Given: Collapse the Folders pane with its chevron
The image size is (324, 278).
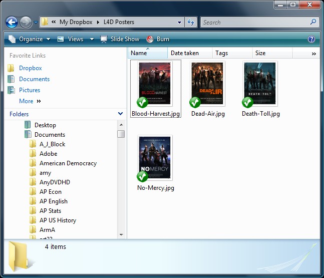Looking at the screenshot, I should 120,114.
